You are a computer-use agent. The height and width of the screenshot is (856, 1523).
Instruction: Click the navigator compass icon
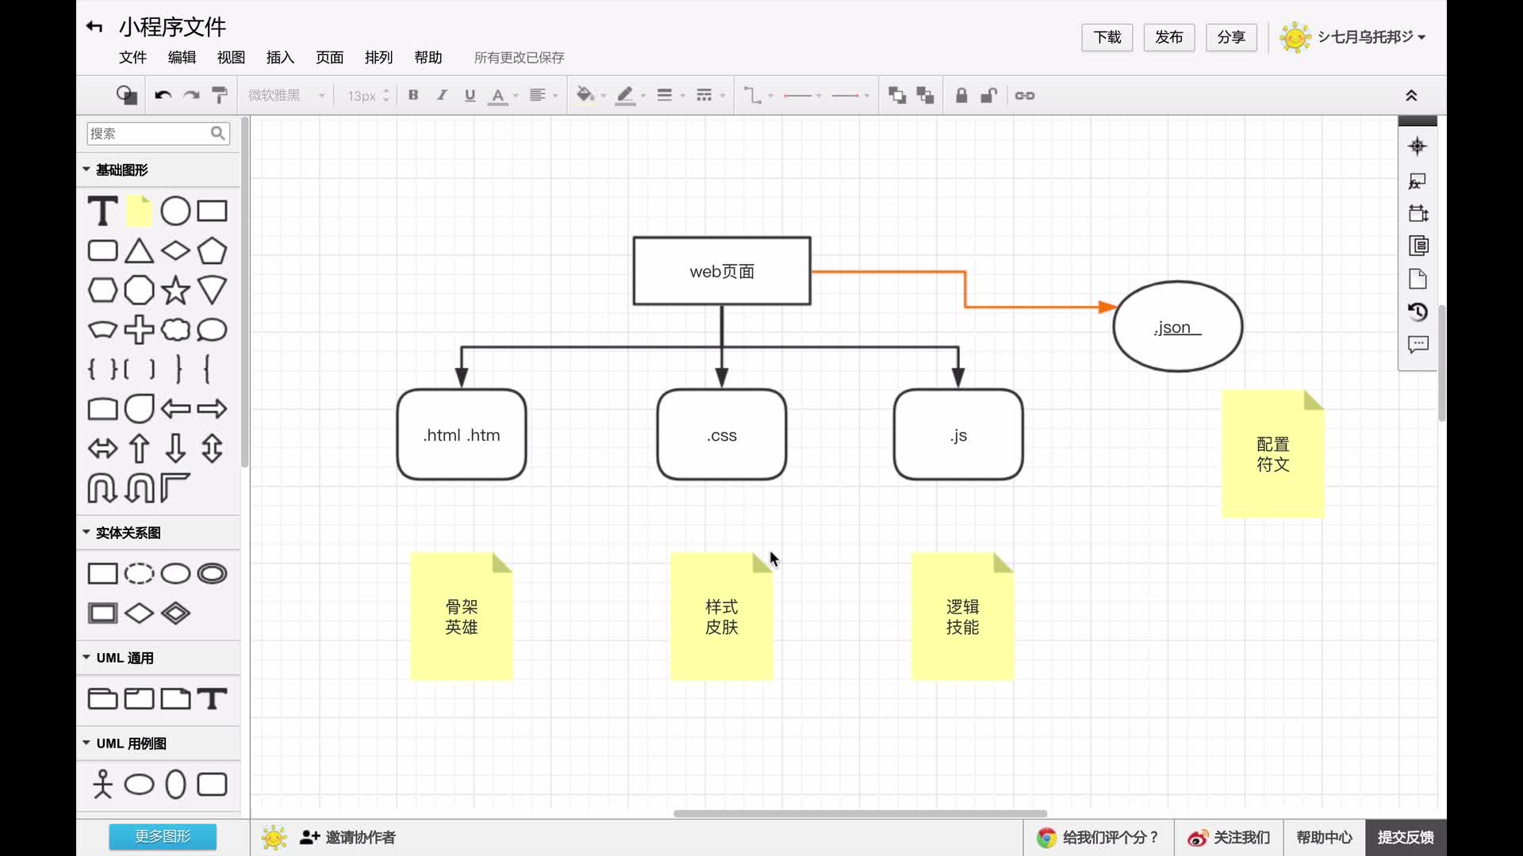point(1418,146)
